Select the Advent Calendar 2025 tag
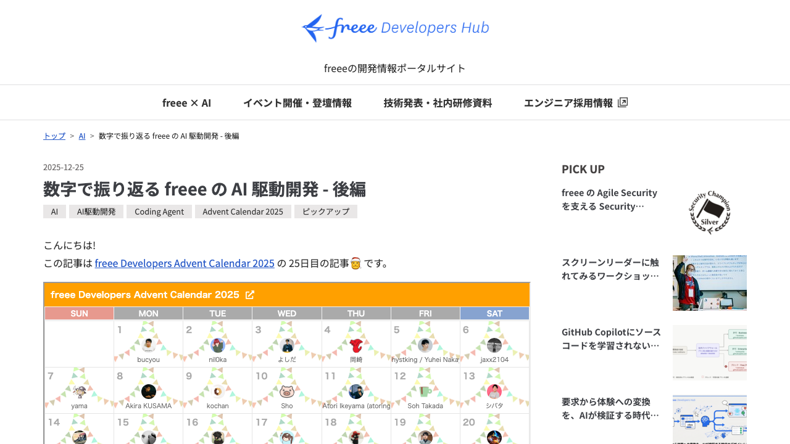The image size is (790, 444). click(243, 212)
